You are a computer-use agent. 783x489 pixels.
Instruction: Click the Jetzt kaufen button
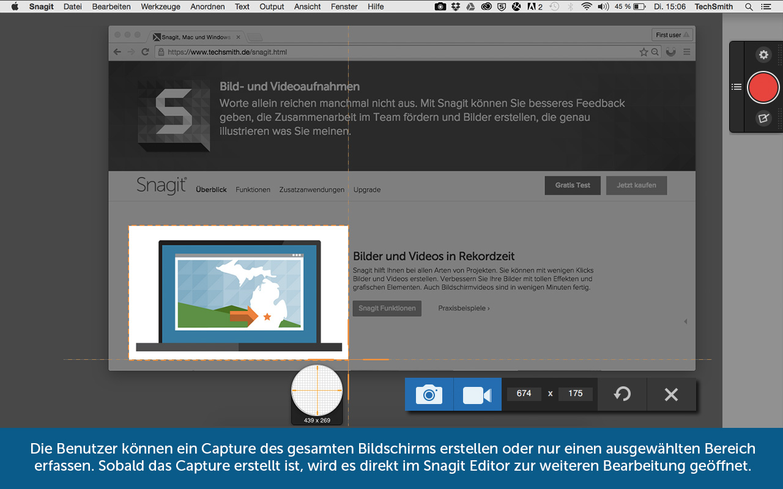[x=636, y=185]
